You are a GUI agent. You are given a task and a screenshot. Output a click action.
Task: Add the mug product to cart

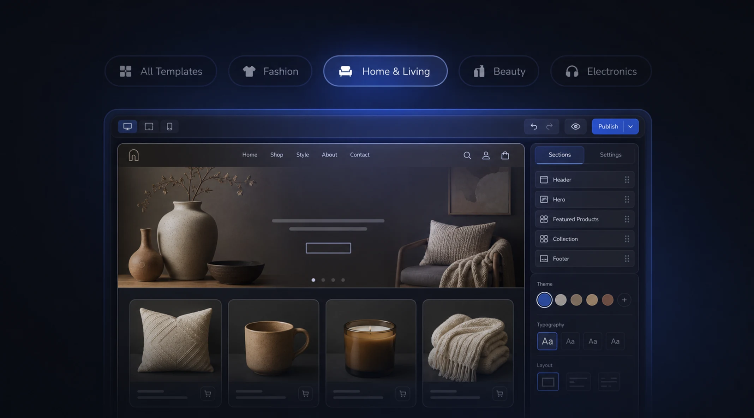click(305, 394)
